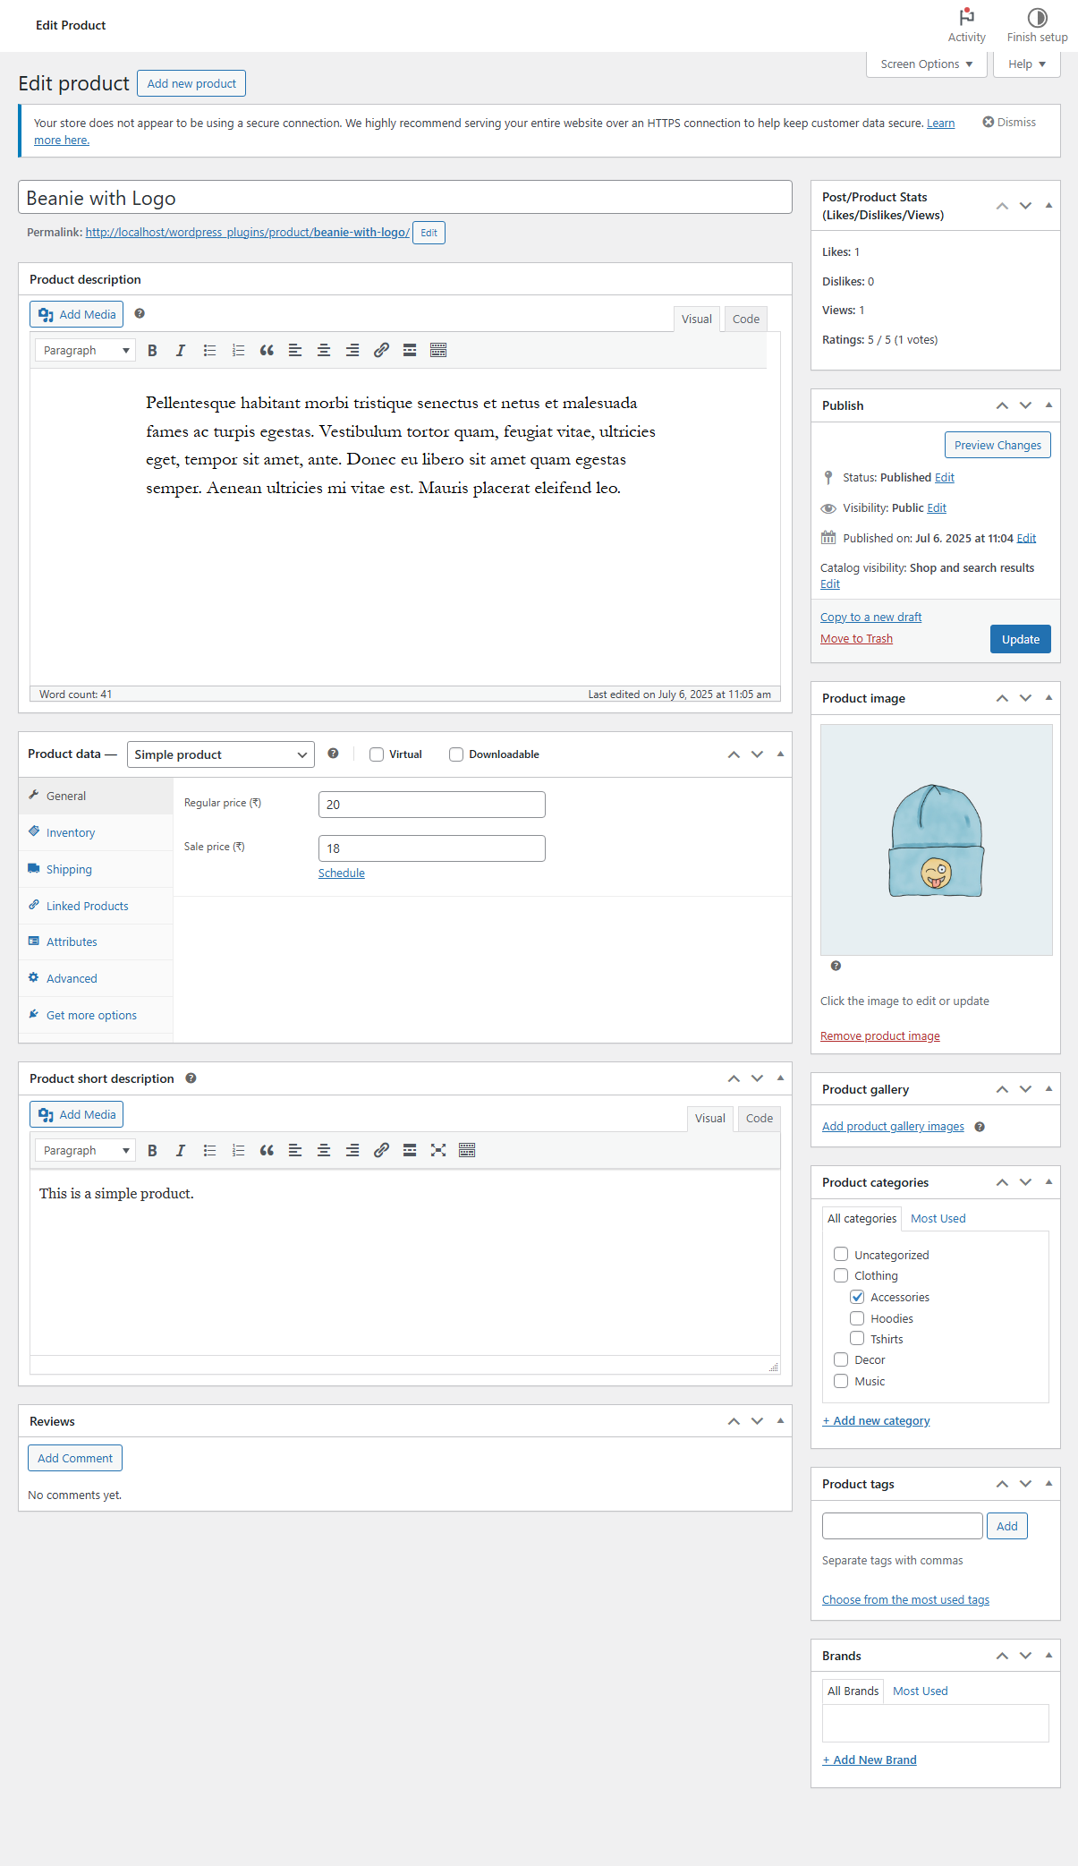Viewport: 1078px width, 1866px height.
Task: Insert link in product description editor
Action: tap(381, 350)
